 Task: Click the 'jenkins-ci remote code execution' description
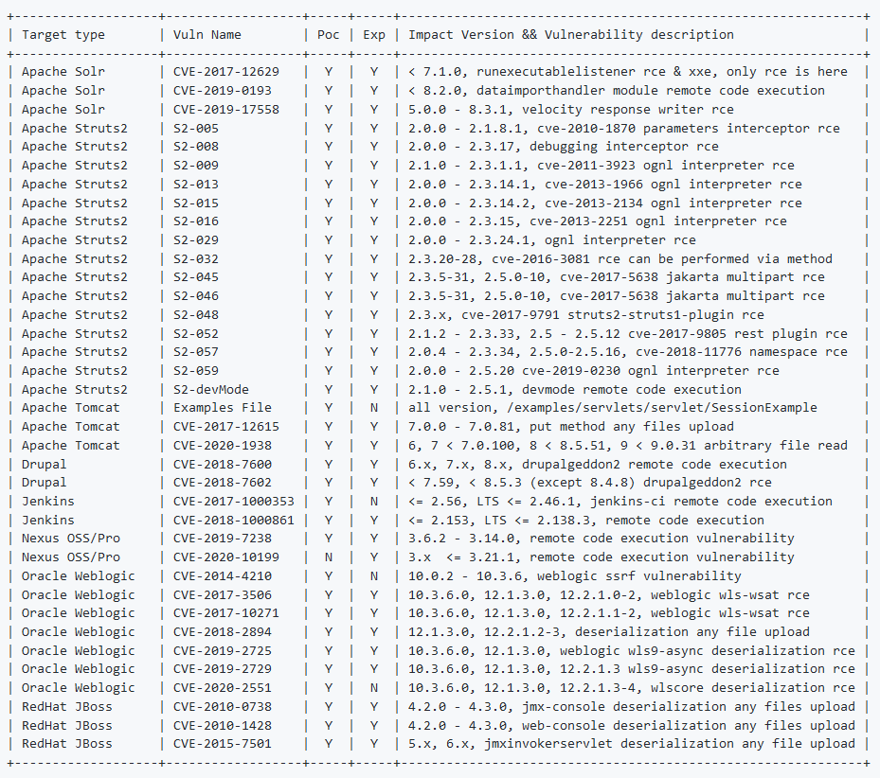[711, 502]
